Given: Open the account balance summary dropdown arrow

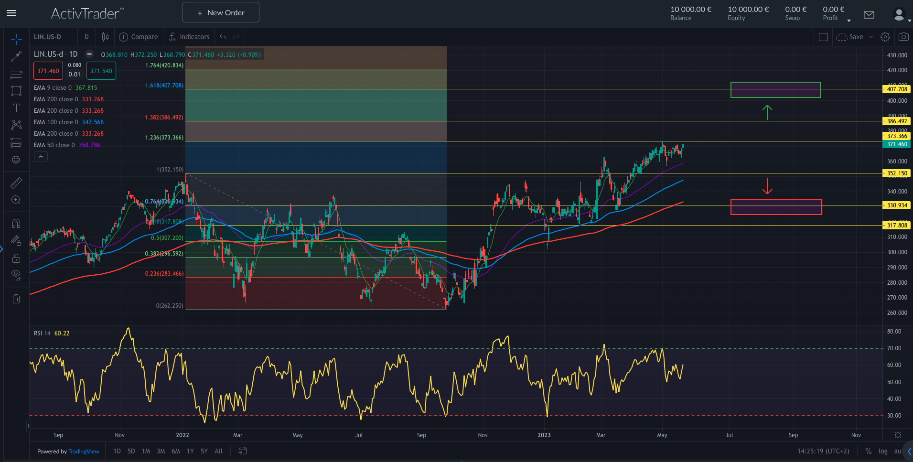Looking at the screenshot, I should (x=849, y=21).
